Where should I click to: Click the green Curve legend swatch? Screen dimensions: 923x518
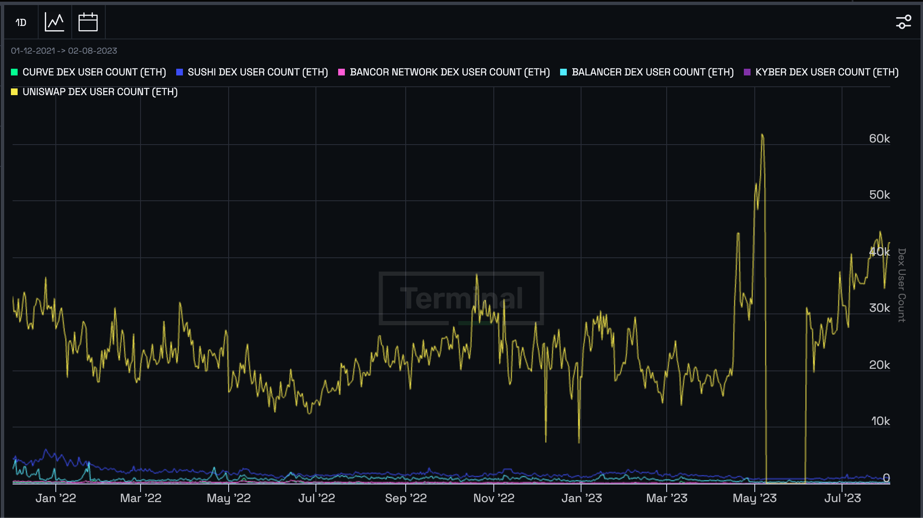click(x=14, y=72)
